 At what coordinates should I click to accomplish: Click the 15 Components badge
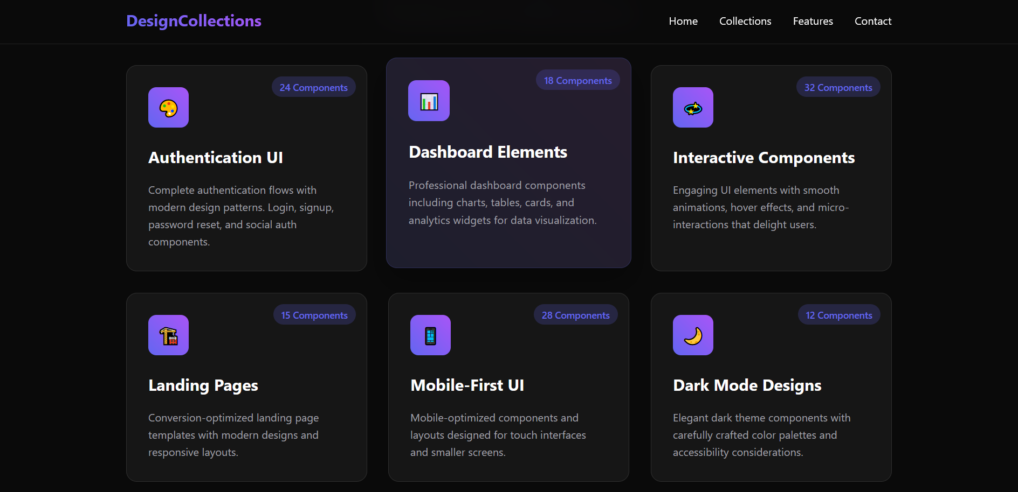[x=314, y=315]
